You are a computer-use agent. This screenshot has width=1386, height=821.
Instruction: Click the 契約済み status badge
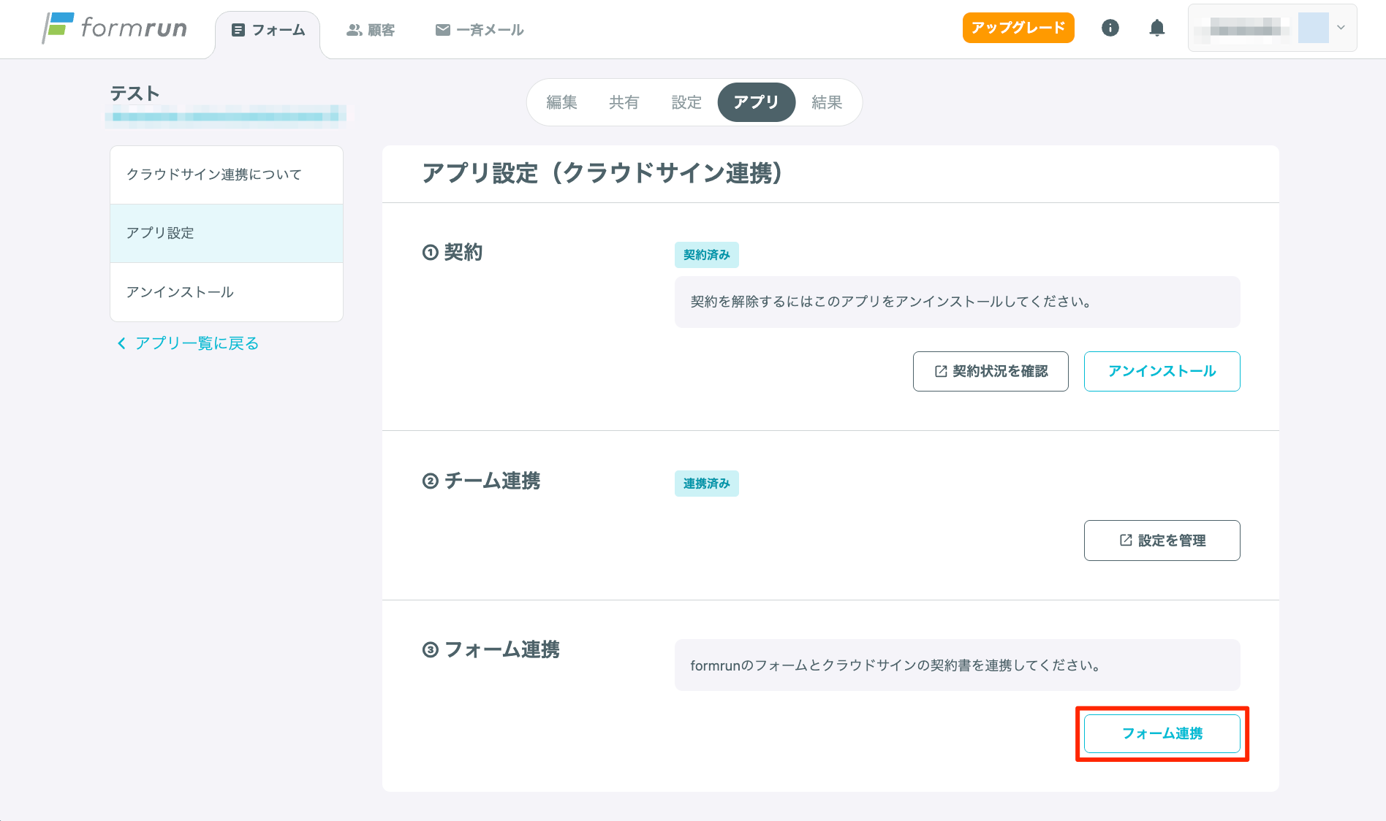[707, 255]
